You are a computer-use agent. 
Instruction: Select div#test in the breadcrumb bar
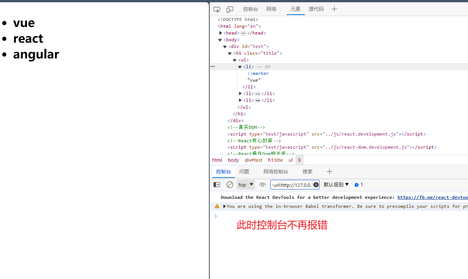click(x=253, y=160)
